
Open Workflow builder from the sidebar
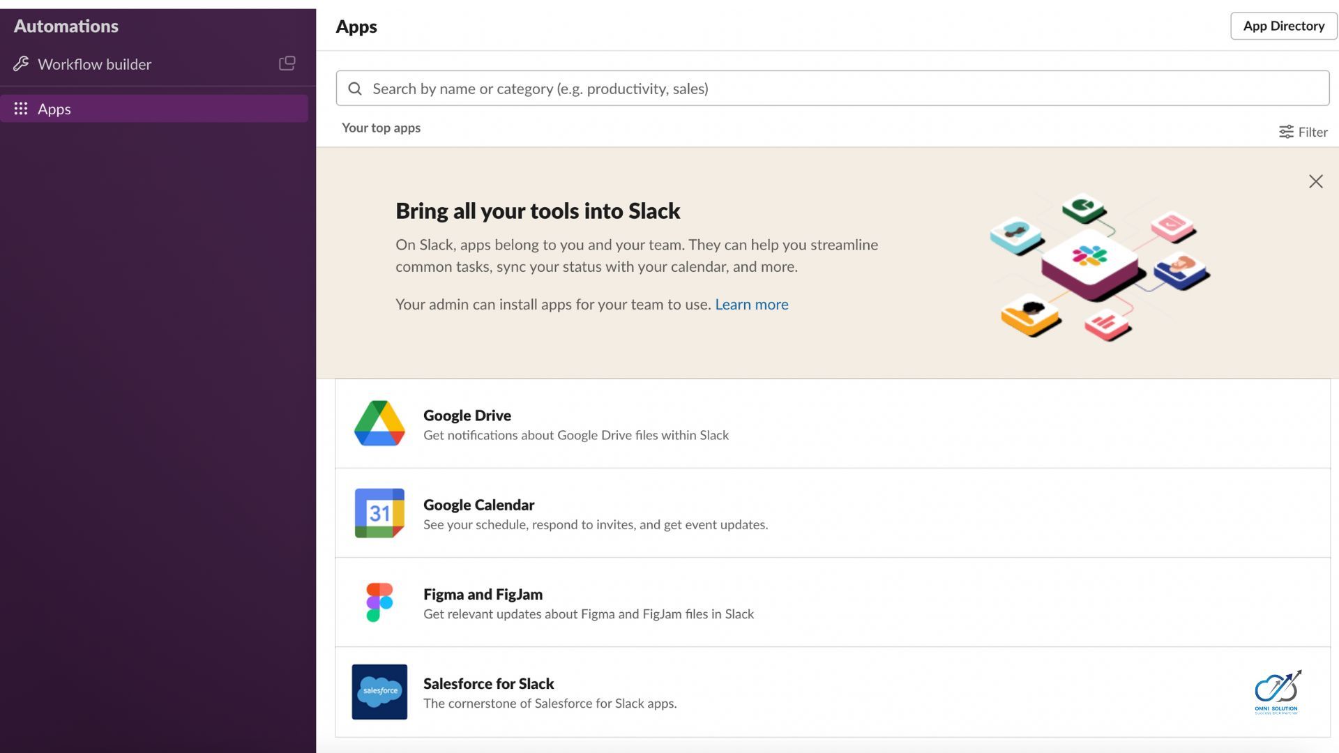95,64
